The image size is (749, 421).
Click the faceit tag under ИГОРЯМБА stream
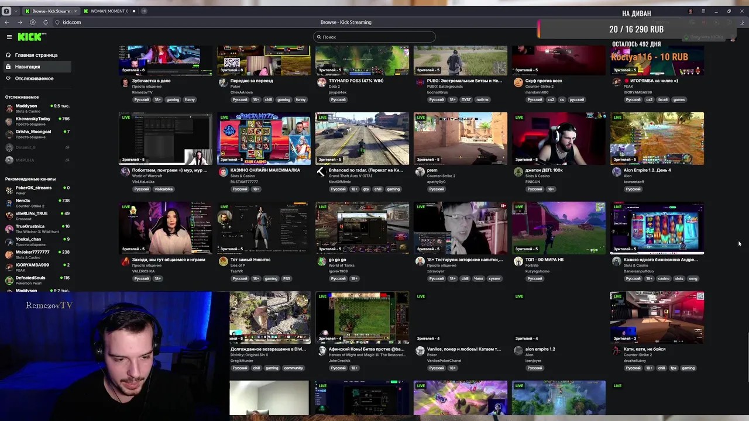pos(663,99)
